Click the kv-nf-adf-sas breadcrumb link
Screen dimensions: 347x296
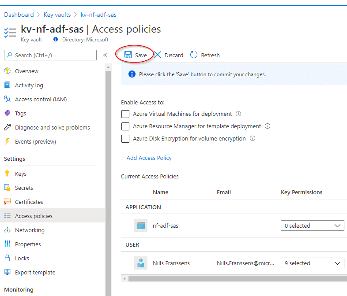click(x=98, y=15)
